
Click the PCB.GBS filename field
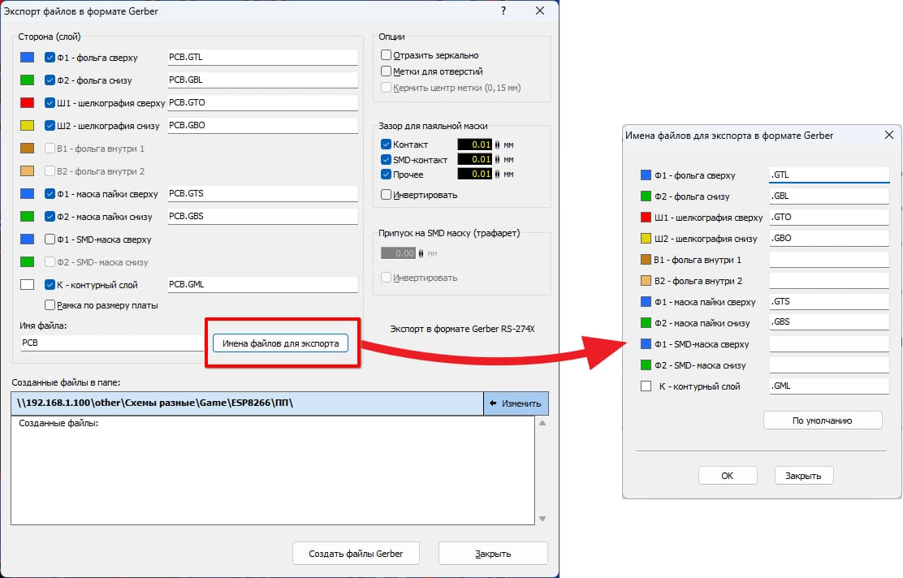[x=262, y=216]
